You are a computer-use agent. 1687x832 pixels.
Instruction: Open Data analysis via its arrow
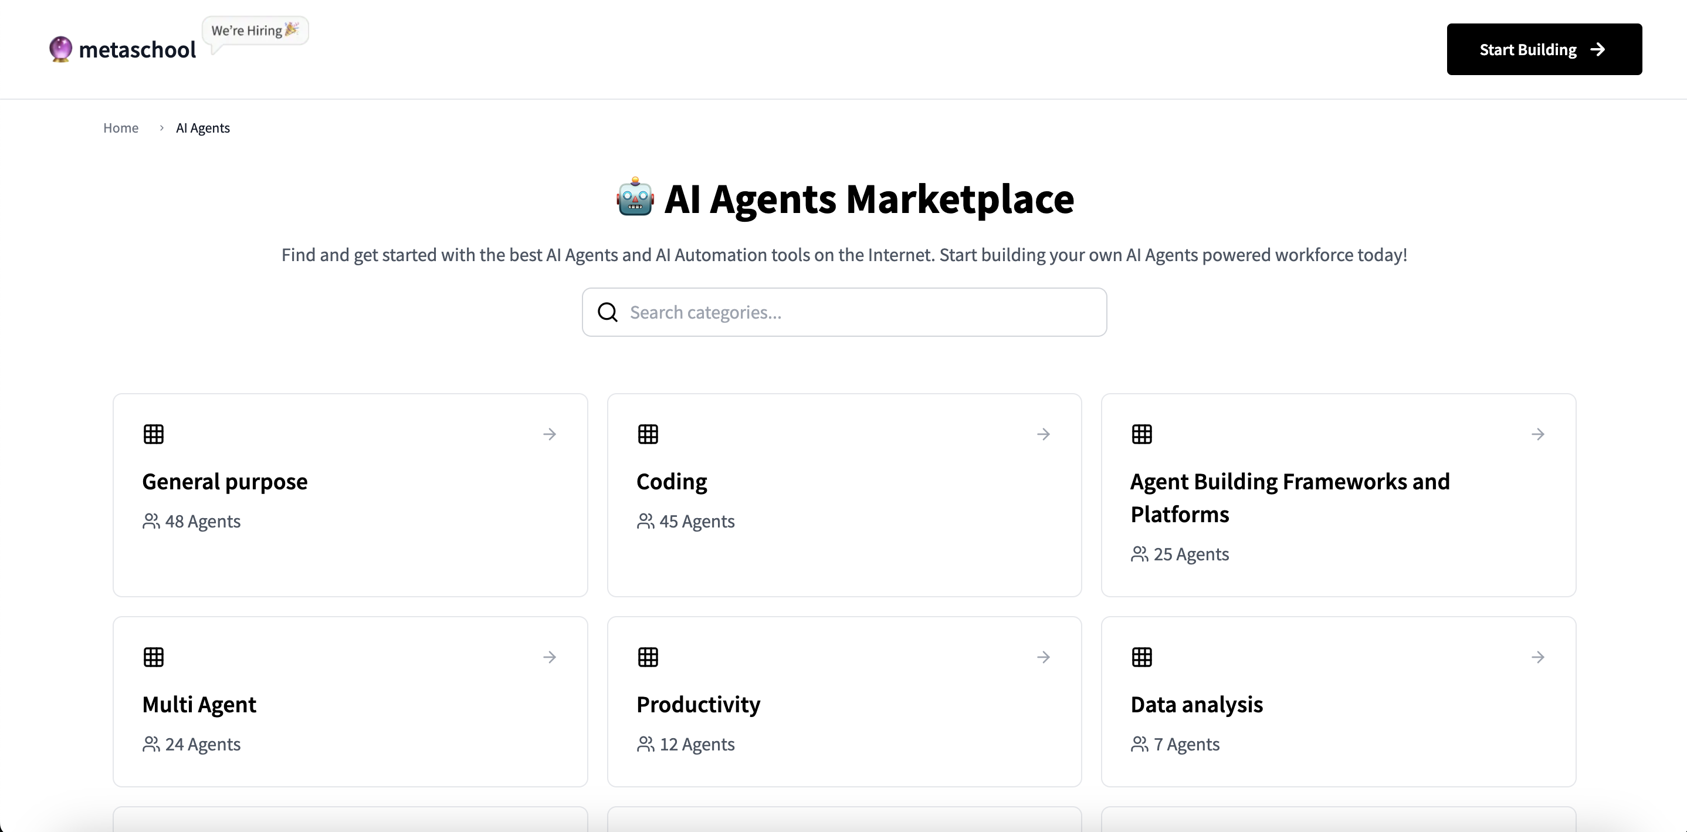[x=1537, y=657]
